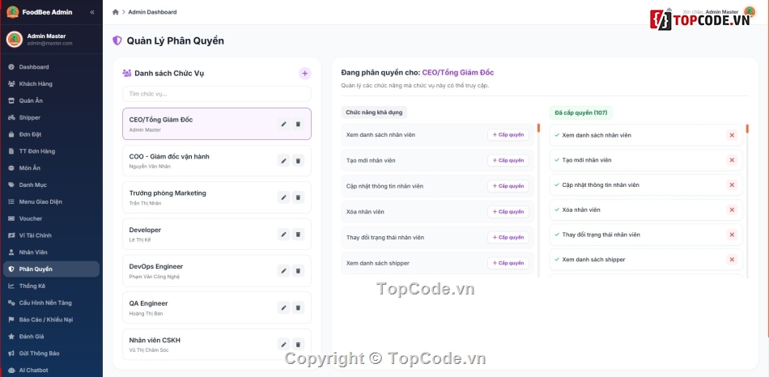Image resolution: width=769 pixels, height=377 pixels.
Task: Open Shipper sidebar item
Action: [51, 117]
